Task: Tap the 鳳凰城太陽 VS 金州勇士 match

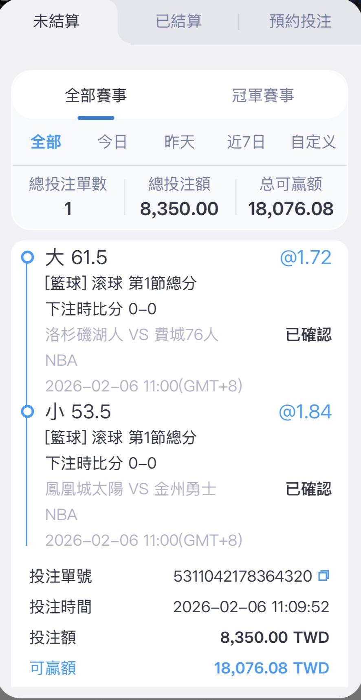Action: click(x=130, y=489)
